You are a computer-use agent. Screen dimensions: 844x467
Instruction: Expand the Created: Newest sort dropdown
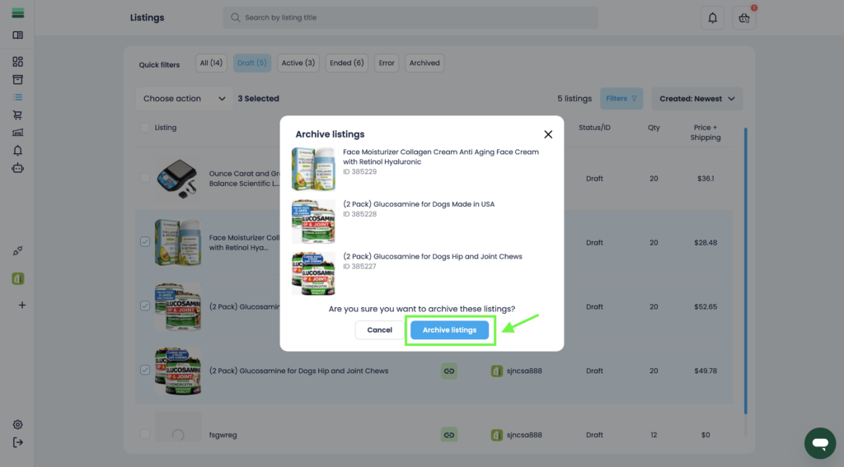coord(696,99)
